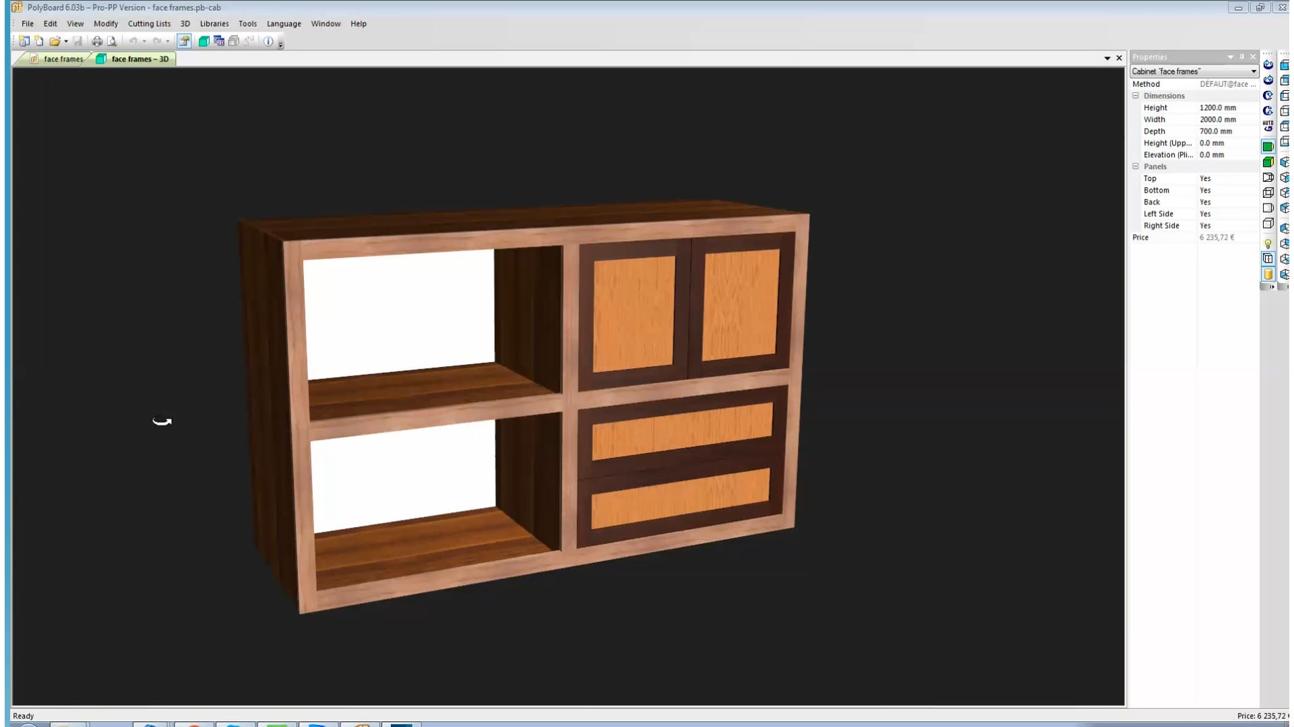This screenshot has height=727, width=1294.
Task: Click the blue info icon
Action: pos(268,41)
